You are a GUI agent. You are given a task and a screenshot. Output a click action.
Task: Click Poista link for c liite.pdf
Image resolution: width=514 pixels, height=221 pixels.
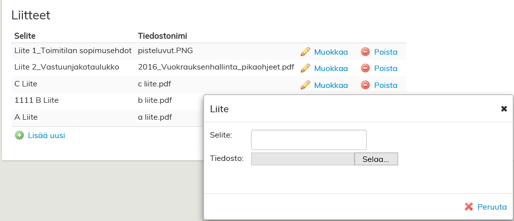point(385,85)
